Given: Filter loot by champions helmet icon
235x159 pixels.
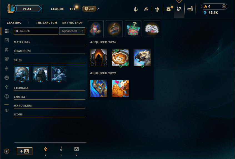Looking at the screenshot, I should pyautogui.click(x=7, y=50).
